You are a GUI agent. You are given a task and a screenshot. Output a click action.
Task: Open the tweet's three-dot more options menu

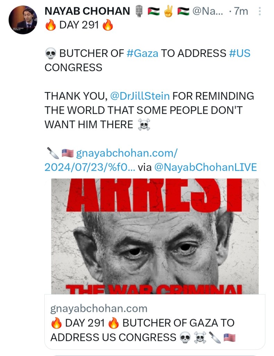pos(260,11)
